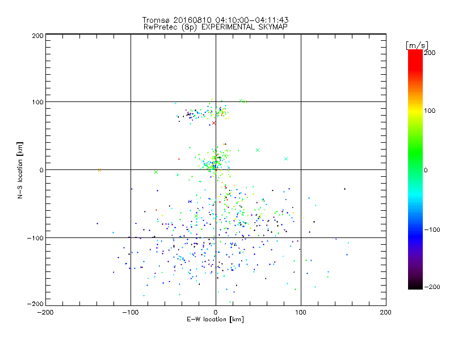Click the x-axis tick label '100'
454x340 pixels.
click(x=301, y=313)
